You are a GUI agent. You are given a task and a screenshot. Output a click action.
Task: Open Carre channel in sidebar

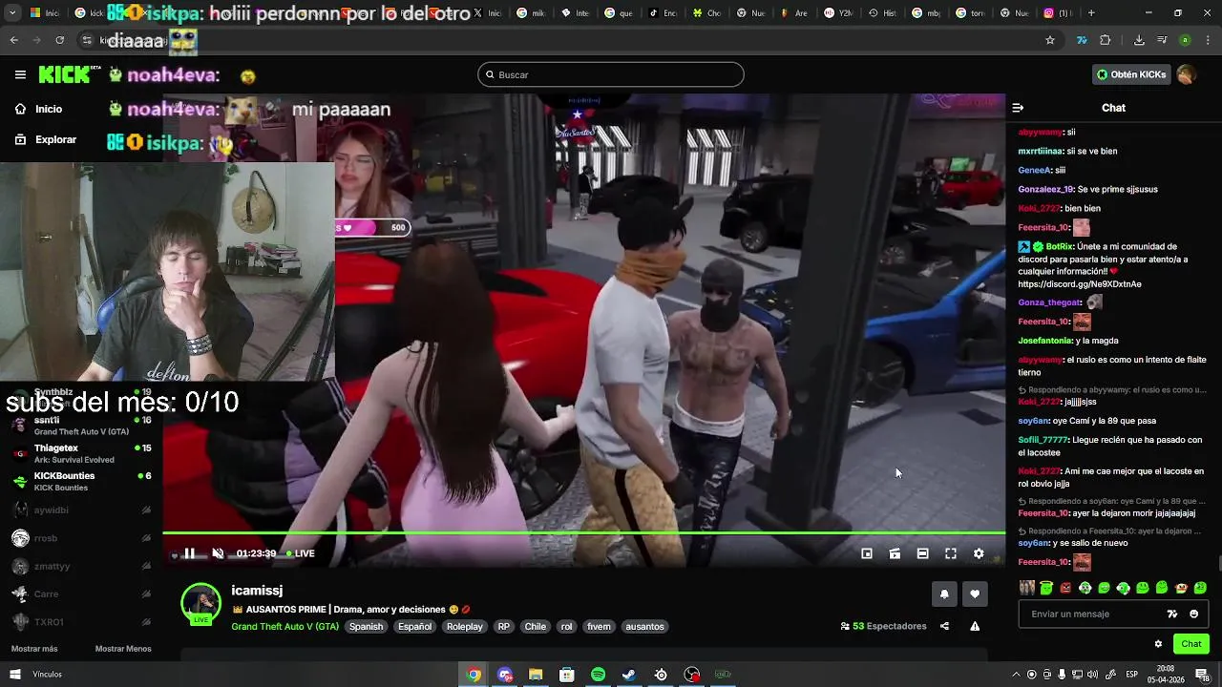pyautogui.click(x=81, y=593)
